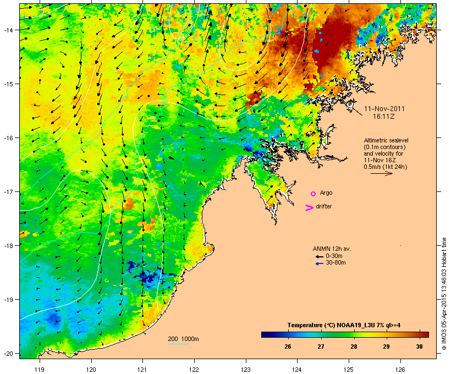Screen dimensions: 451x374
Task: Click the longitude label 123
Action: click(x=246, y=370)
